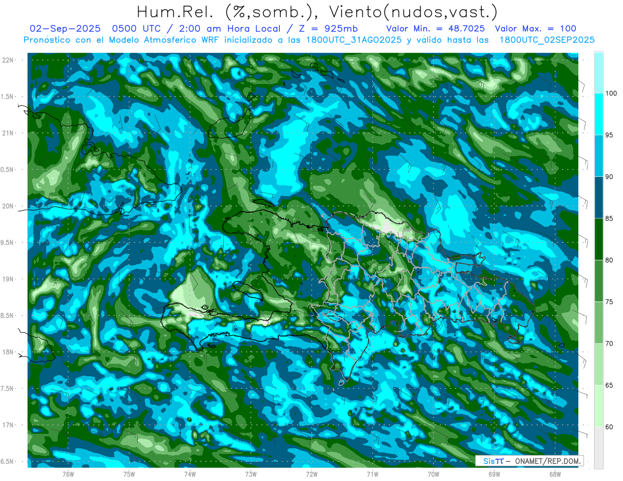Click the 'Valor Min. = 48.7025' readout

click(436, 29)
